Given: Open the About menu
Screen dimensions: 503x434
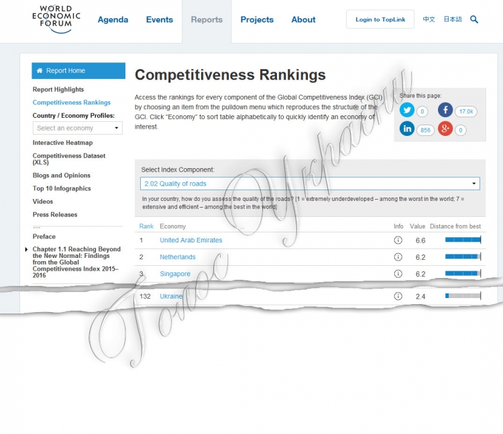Looking at the screenshot, I should tap(303, 19).
